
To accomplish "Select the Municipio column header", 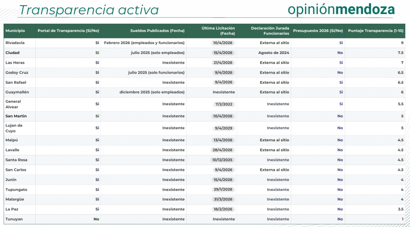I will [15, 31].
